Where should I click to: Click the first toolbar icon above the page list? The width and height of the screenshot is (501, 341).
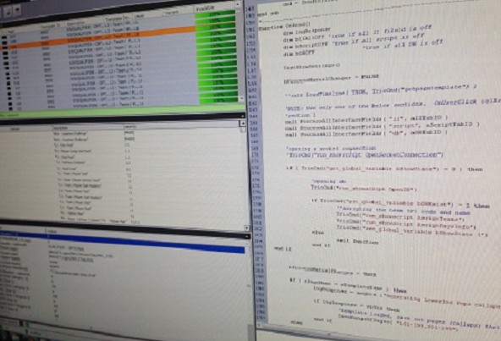8,11
